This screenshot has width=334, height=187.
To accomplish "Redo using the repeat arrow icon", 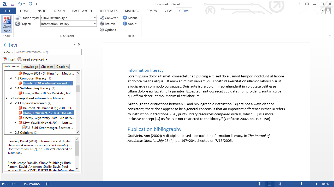I will pyautogui.click(x=30, y=4).
